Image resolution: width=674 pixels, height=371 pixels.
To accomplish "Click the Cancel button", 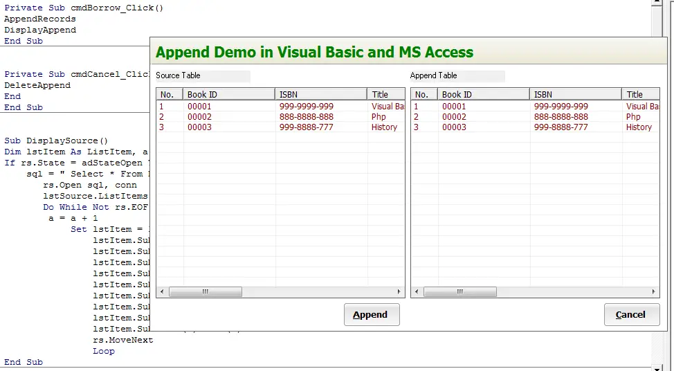I will click(632, 315).
